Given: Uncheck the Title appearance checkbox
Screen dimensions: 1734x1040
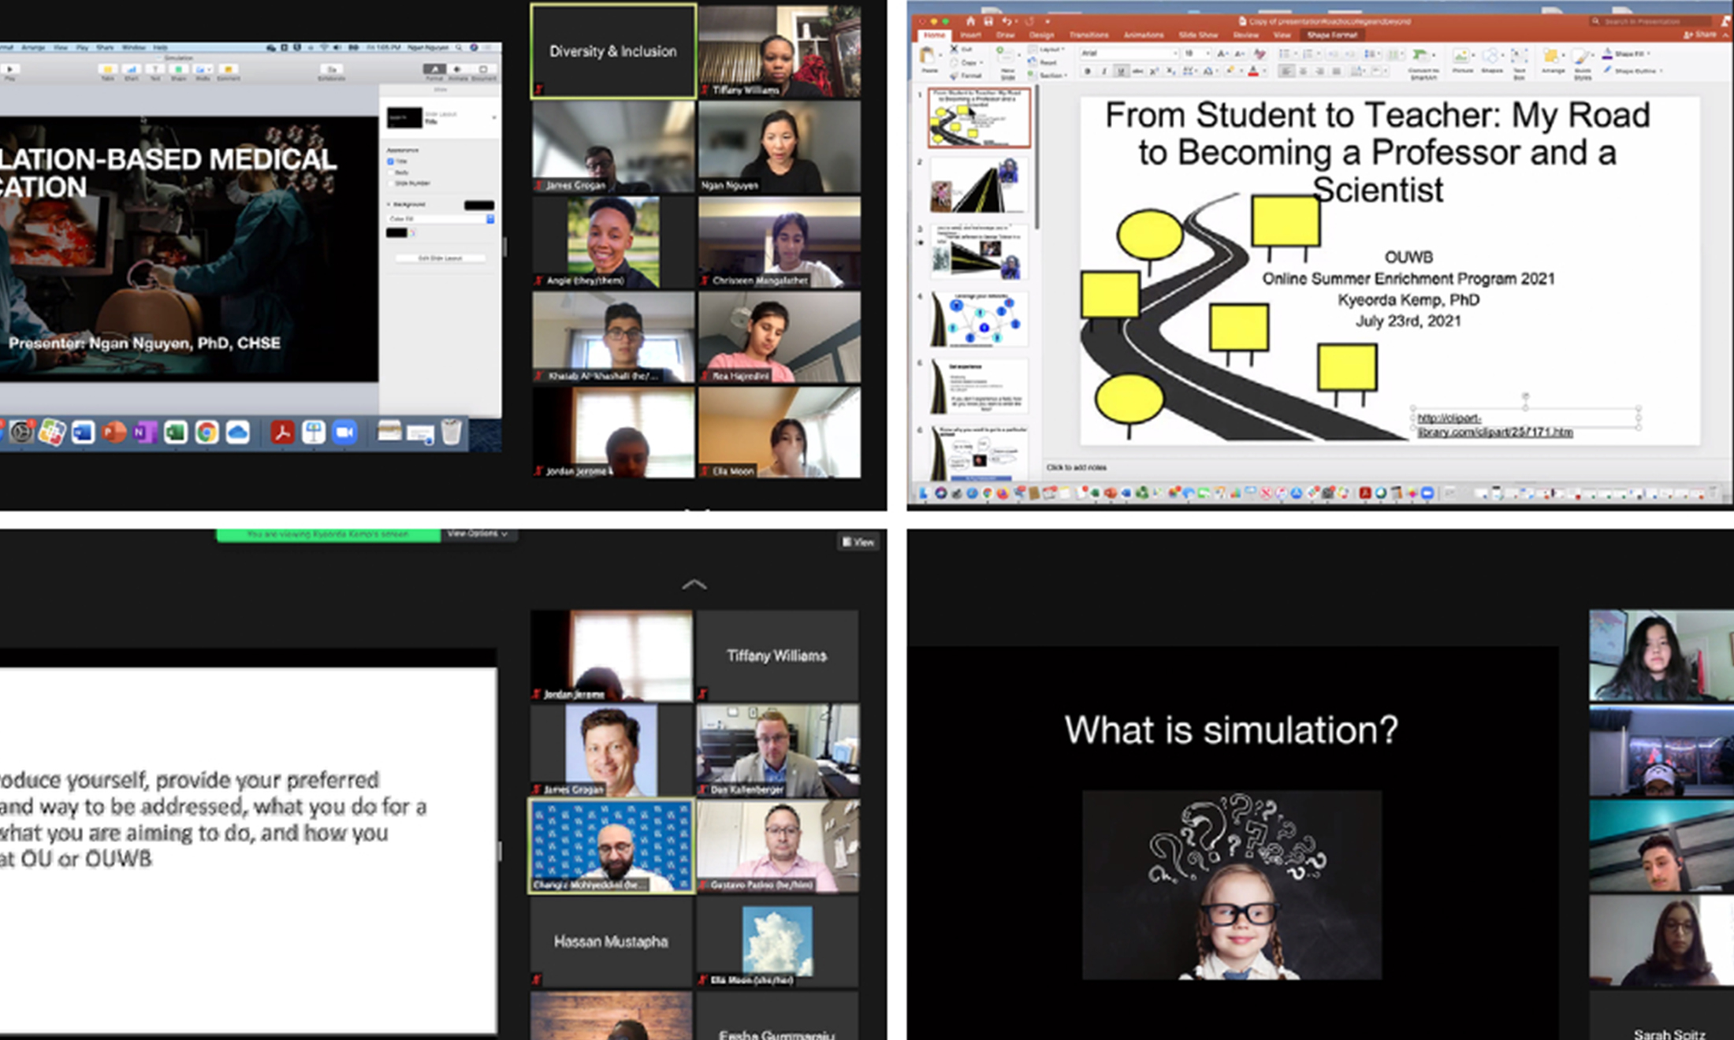Looking at the screenshot, I should (390, 162).
